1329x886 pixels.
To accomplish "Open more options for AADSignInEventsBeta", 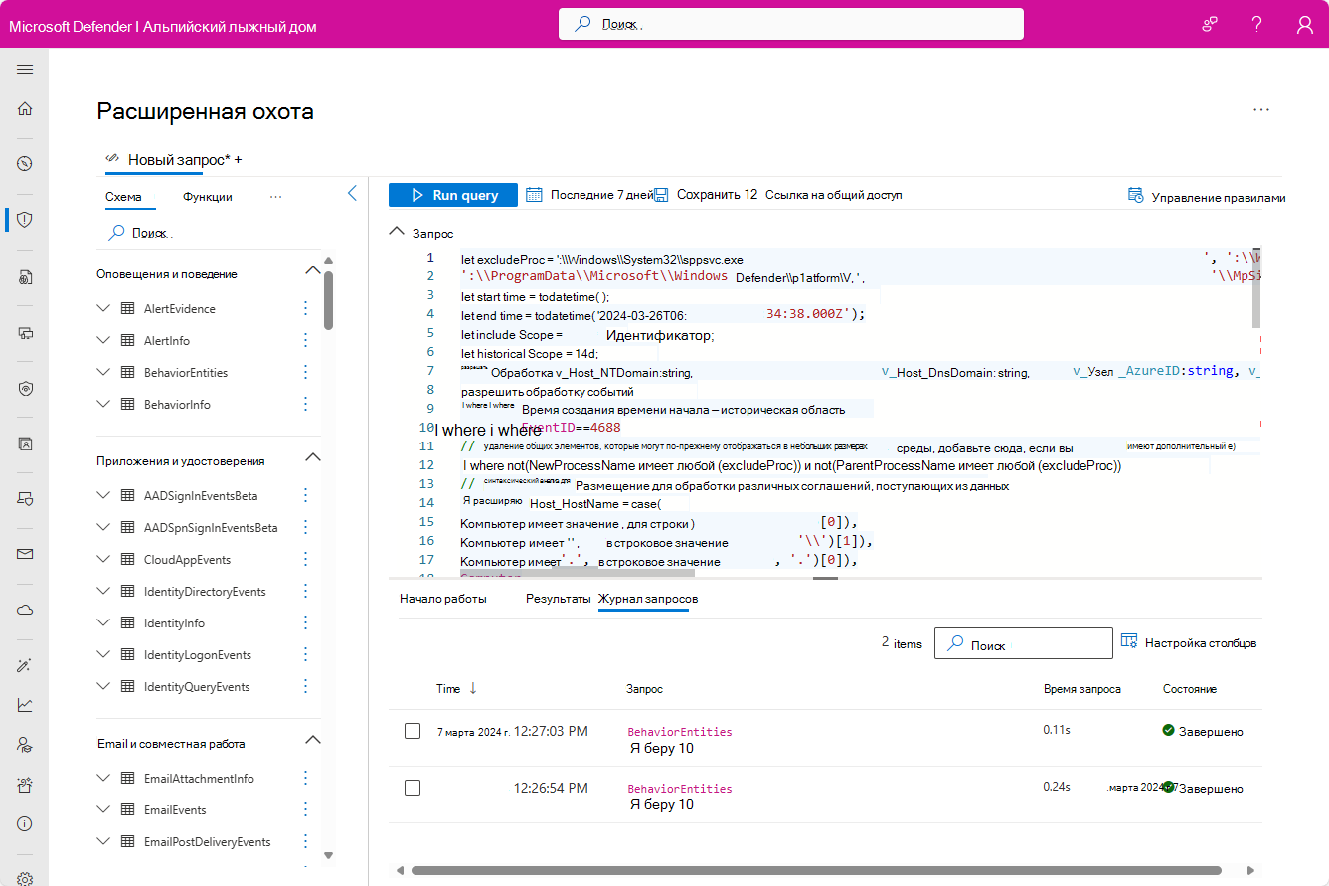I will coord(305,496).
